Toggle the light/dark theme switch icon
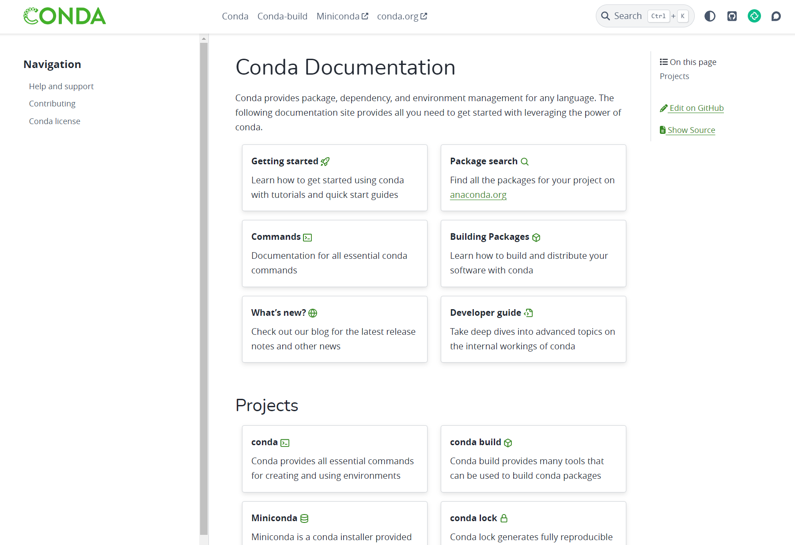Image resolution: width=795 pixels, height=545 pixels. (710, 16)
